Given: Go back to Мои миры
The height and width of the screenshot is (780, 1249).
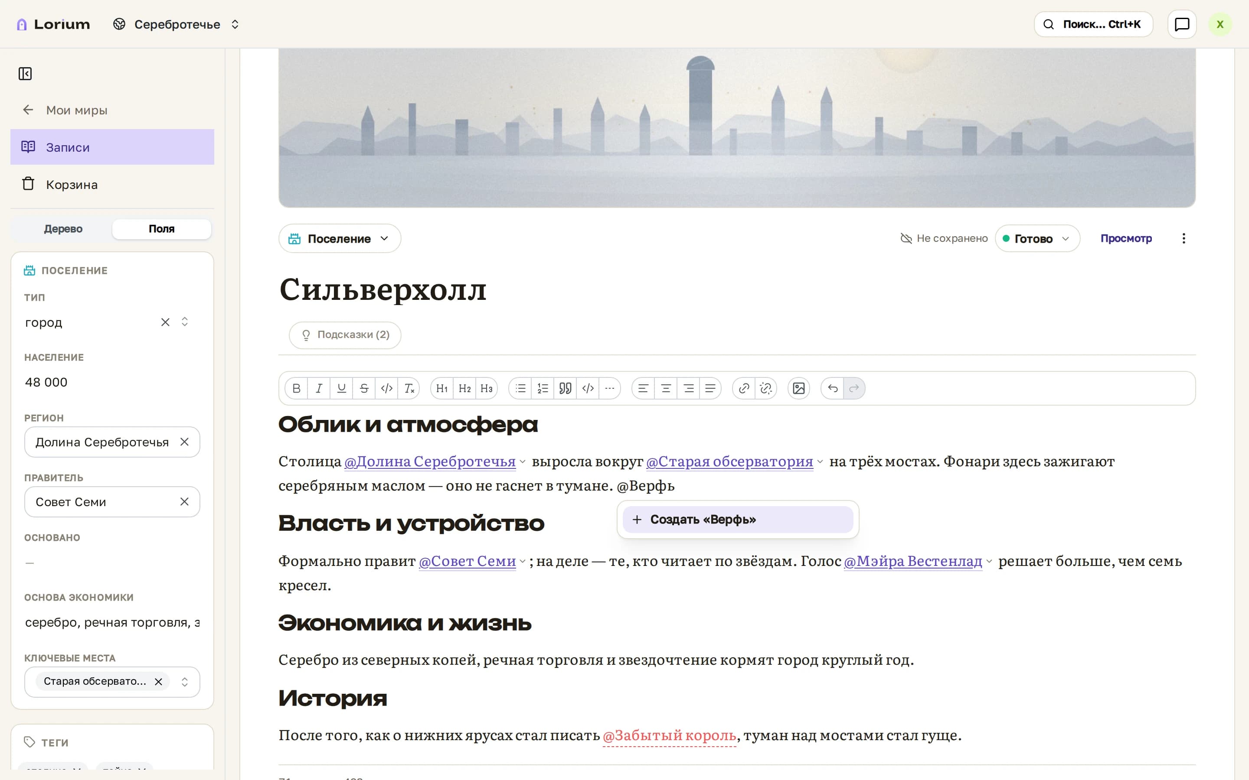Looking at the screenshot, I should pyautogui.click(x=112, y=110).
